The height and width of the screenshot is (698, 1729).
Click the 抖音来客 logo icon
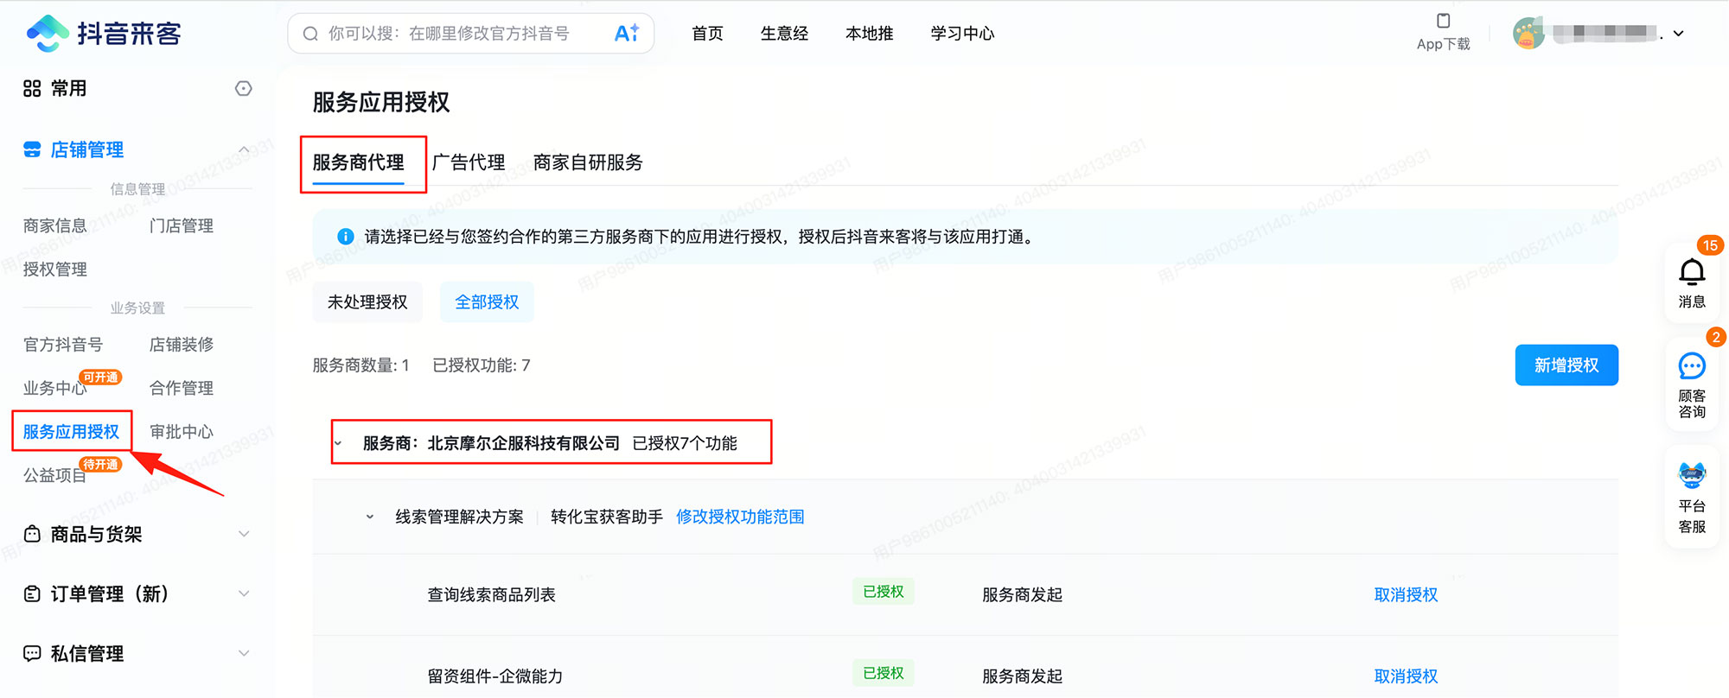(48, 33)
